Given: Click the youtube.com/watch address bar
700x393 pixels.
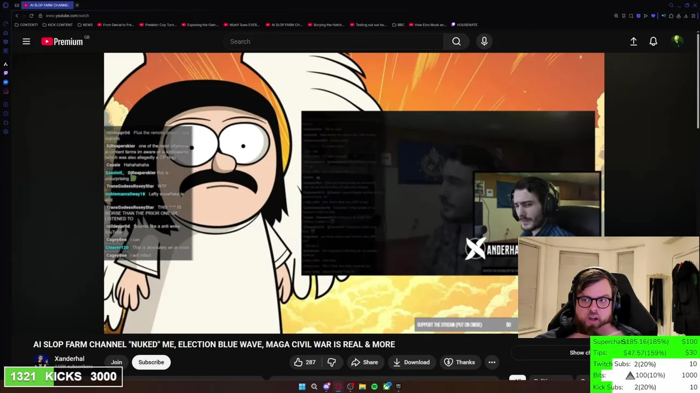Looking at the screenshot, I should point(67,16).
